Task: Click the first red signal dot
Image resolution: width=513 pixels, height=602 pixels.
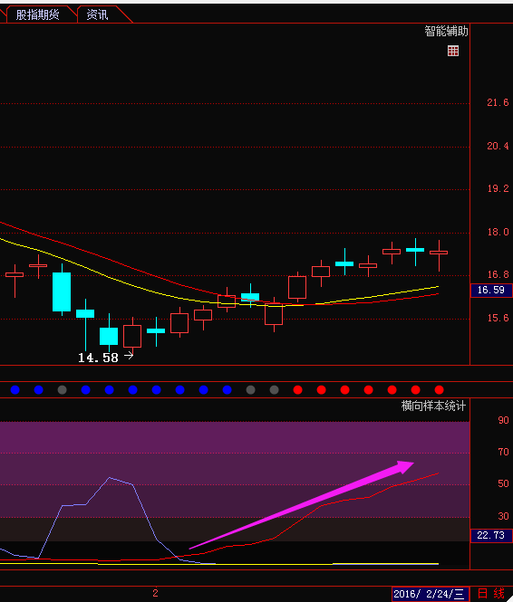Action: 298,390
